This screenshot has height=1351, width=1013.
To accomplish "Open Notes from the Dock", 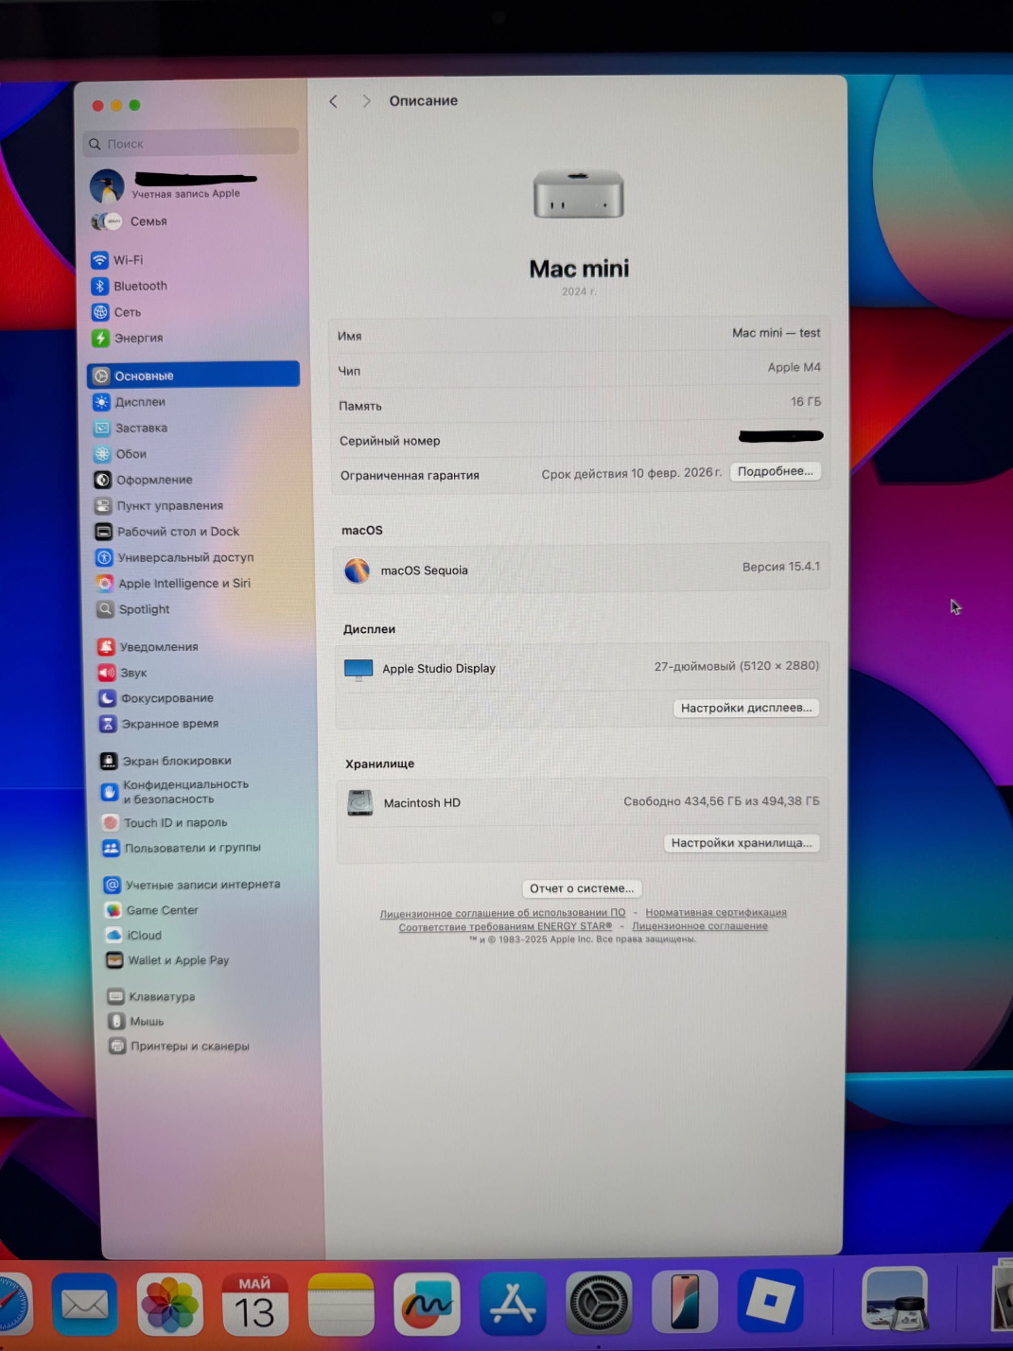I will [x=341, y=1304].
